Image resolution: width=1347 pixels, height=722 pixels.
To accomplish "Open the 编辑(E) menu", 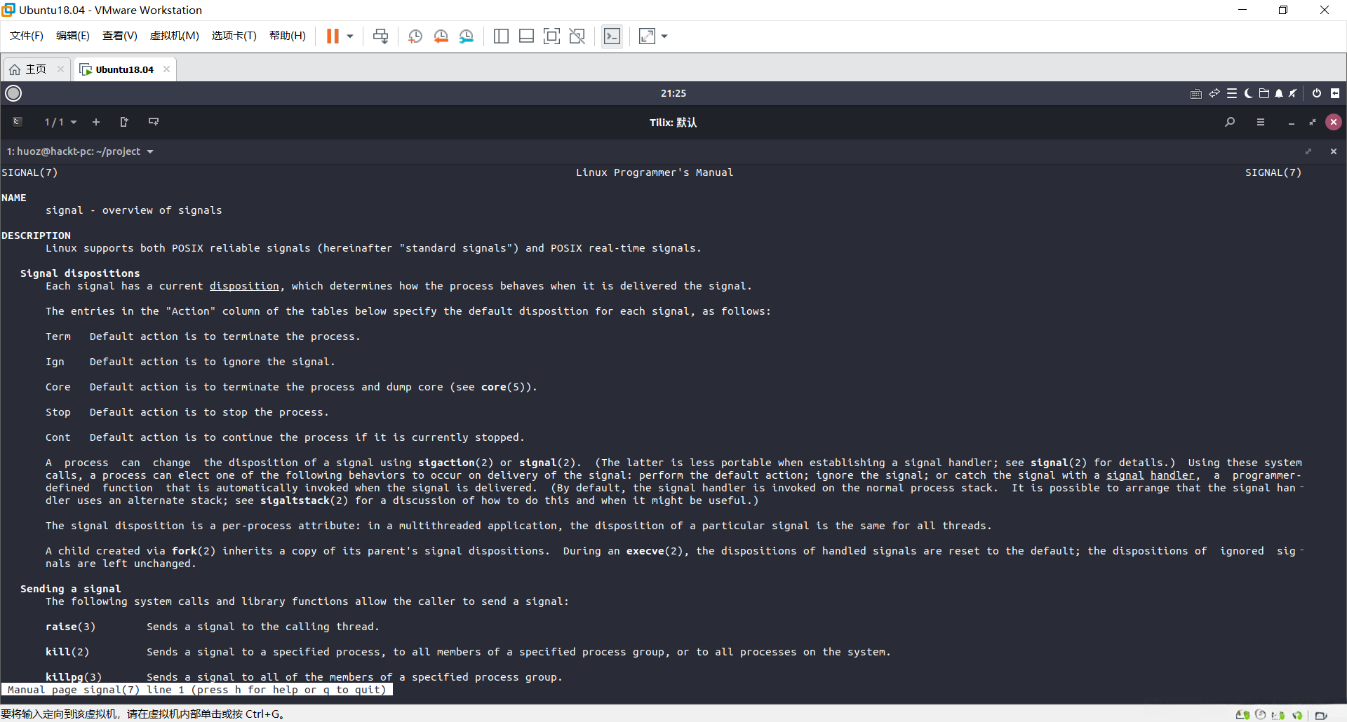I will [73, 36].
